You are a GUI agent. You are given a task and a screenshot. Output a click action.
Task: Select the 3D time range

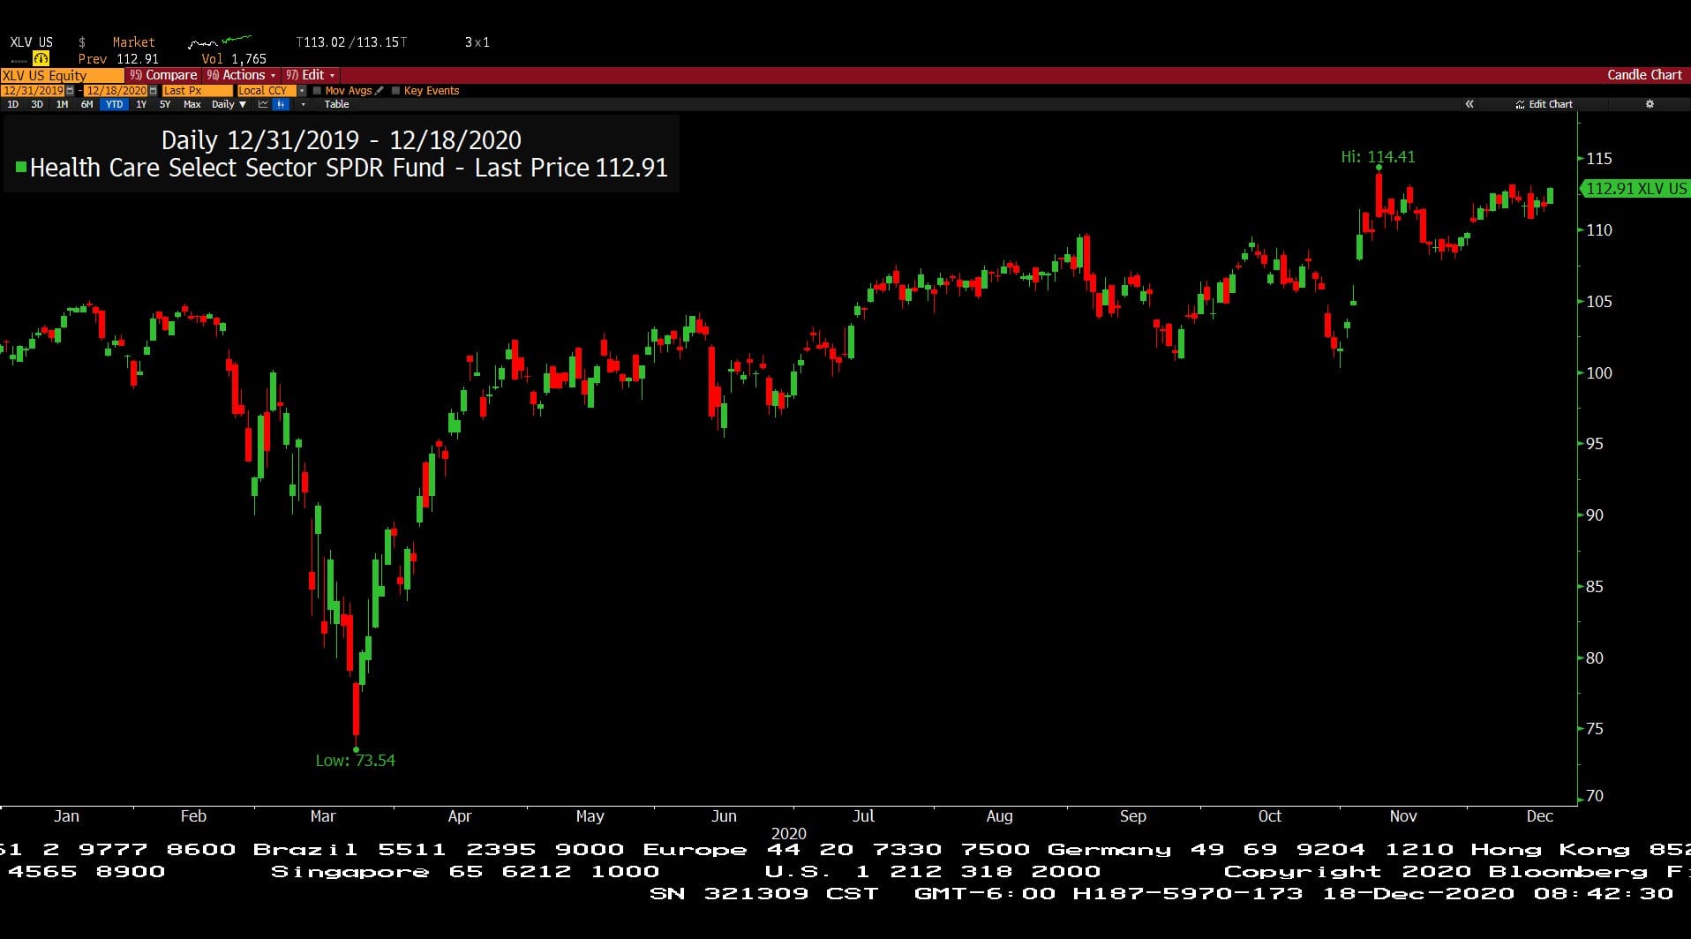pyautogui.click(x=37, y=104)
